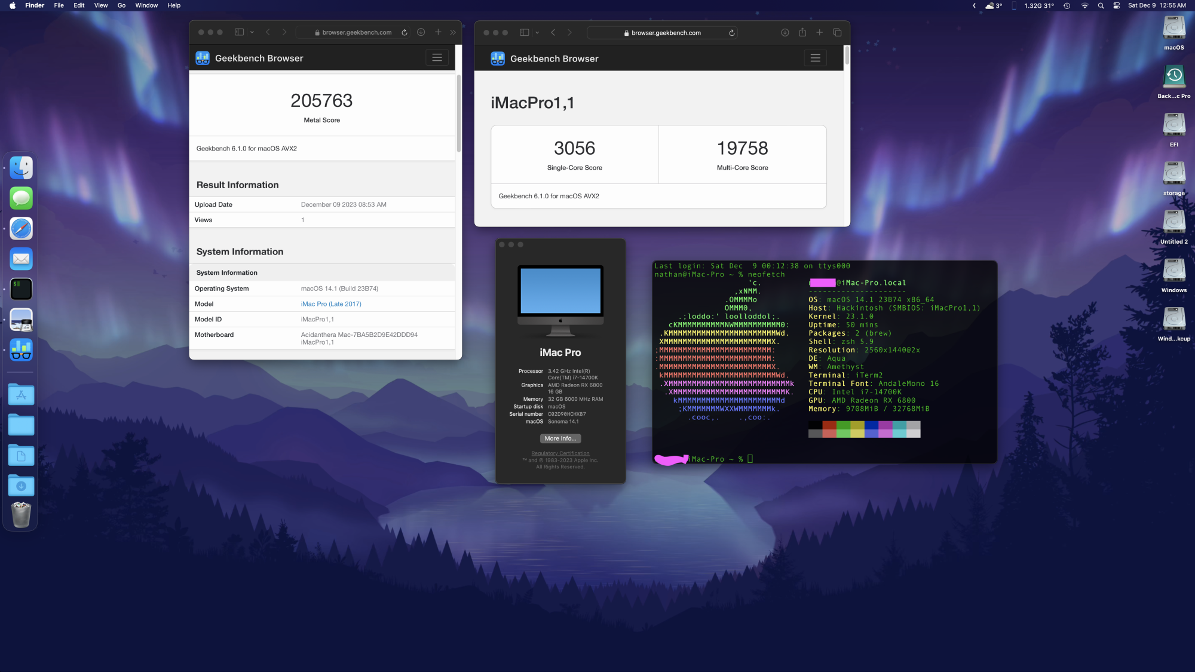Open Wi-Fi menu bar icon
Image resolution: width=1195 pixels, height=672 pixels.
pyautogui.click(x=1084, y=5)
